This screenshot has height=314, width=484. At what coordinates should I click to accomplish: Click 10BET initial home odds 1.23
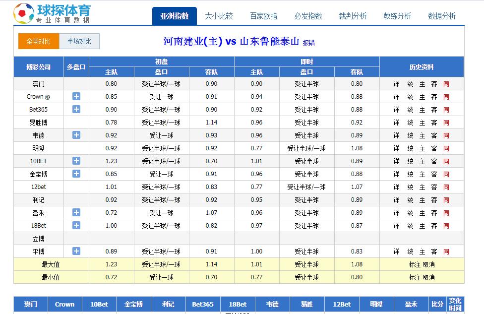coord(111,161)
